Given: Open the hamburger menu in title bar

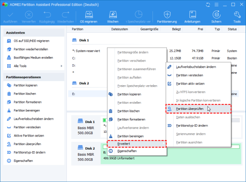Looking at the screenshot, I should [x=216, y=5].
